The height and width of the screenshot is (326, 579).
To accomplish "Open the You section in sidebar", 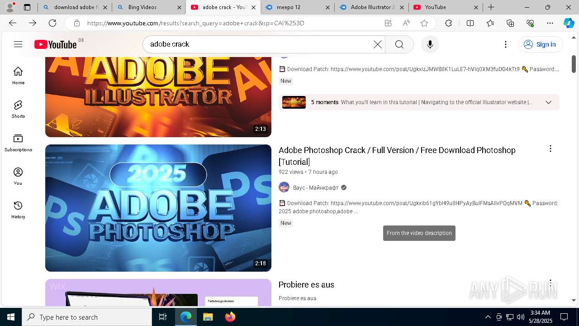I will click(x=18, y=176).
